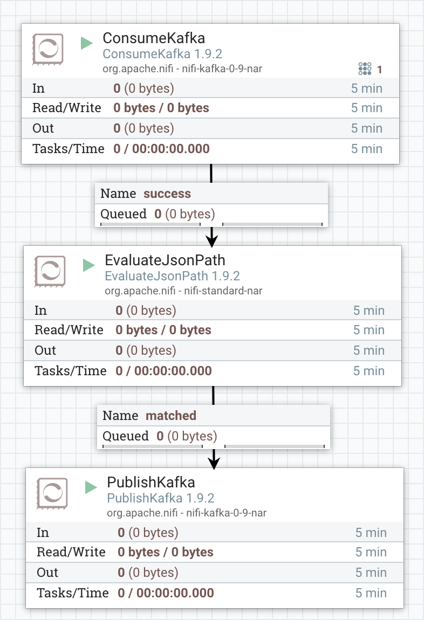The height and width of the screenshot is (620, 424).
Task: Click the In row of PublishKafka
Action: [215, 533]
